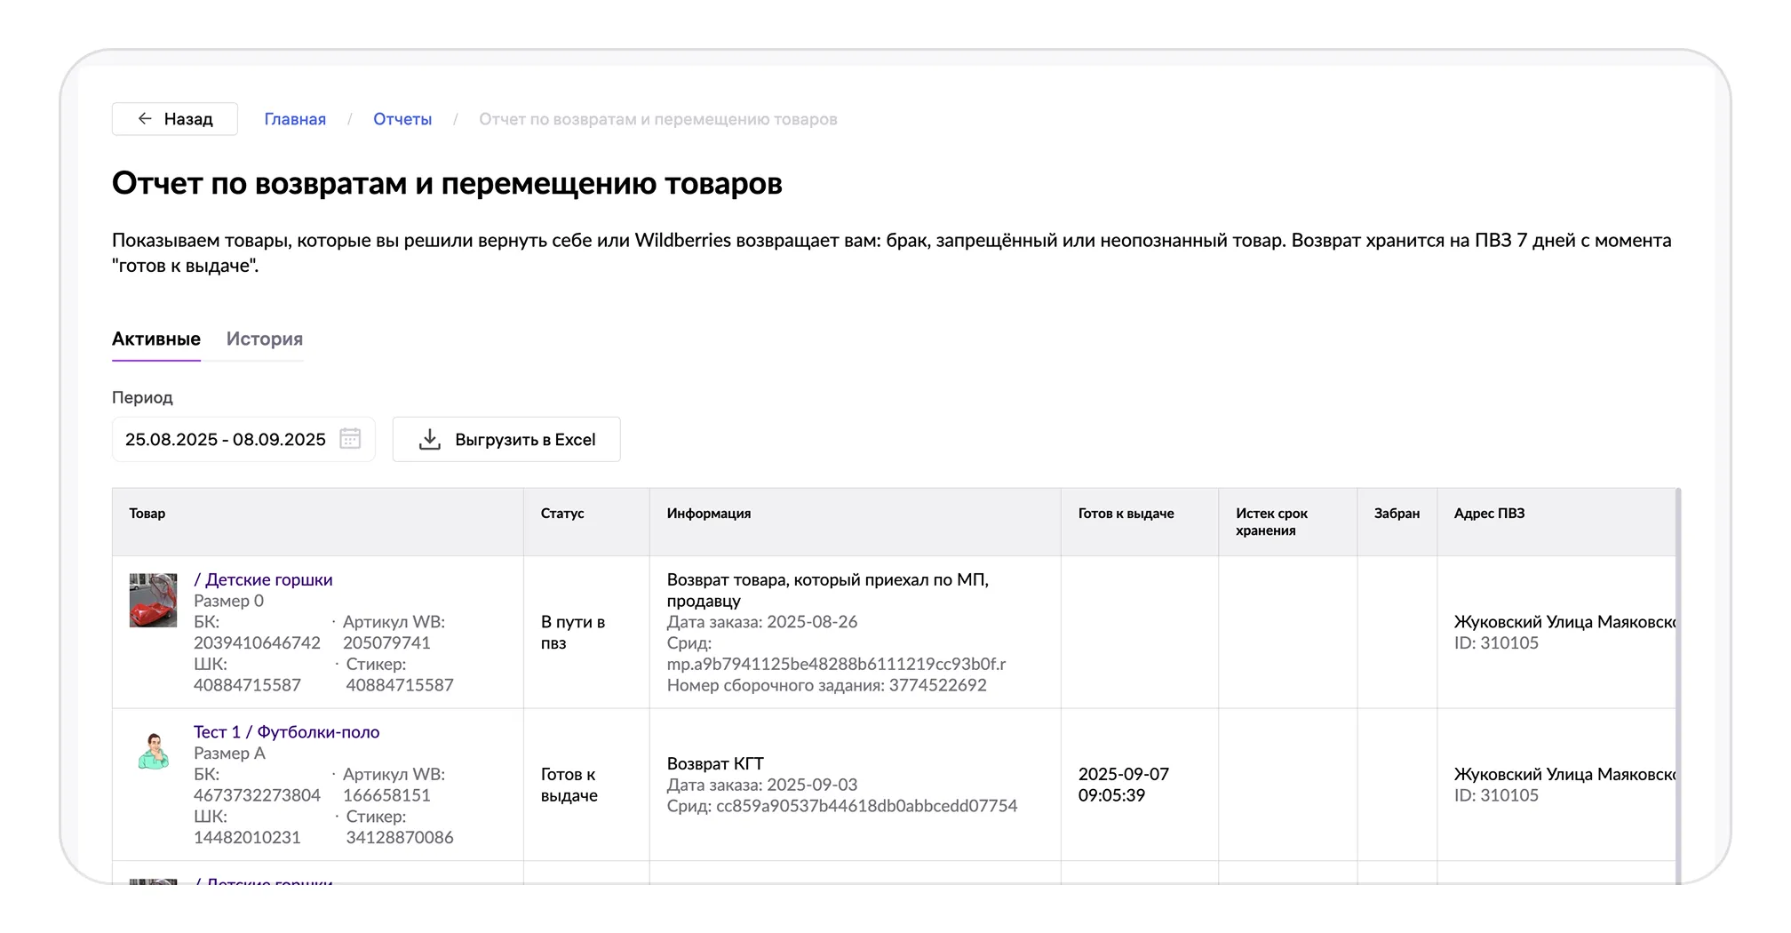Click the Готов к выдаче column header
Screen dimensions: 1791x933
(1126, 514)
